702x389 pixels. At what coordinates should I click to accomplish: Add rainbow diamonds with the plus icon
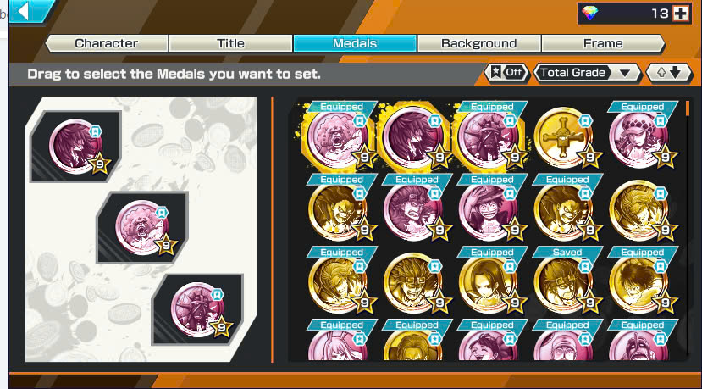(x=681, y=14)
